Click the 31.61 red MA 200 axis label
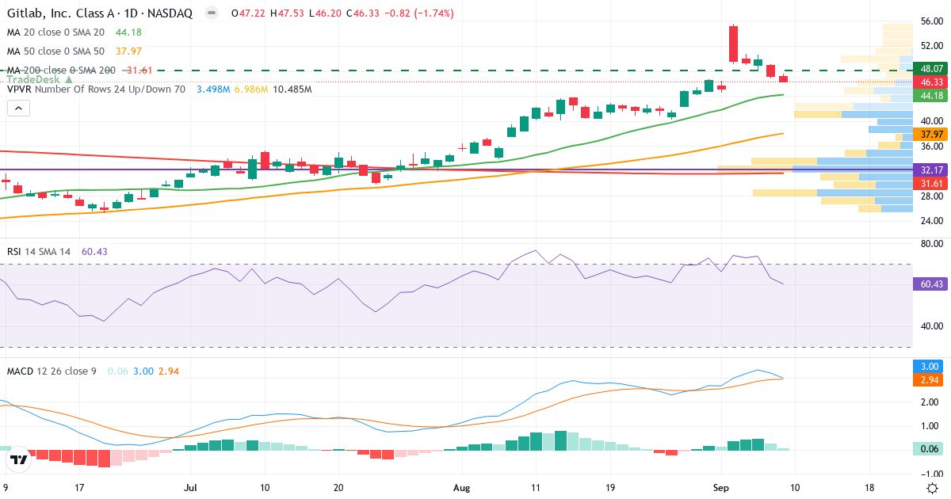 (x=930, y=183)
